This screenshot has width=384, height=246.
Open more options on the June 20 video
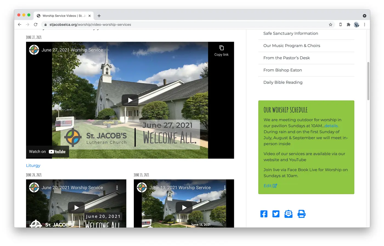[x=117, y=188]
